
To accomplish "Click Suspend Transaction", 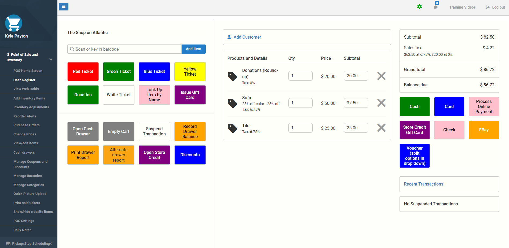I will click(154, 131).
